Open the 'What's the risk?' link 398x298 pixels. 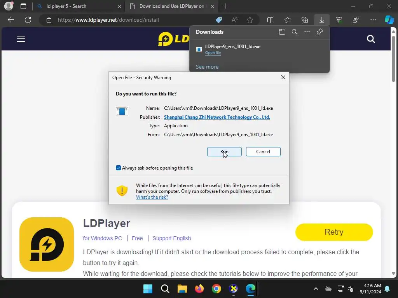pos(152,197)
